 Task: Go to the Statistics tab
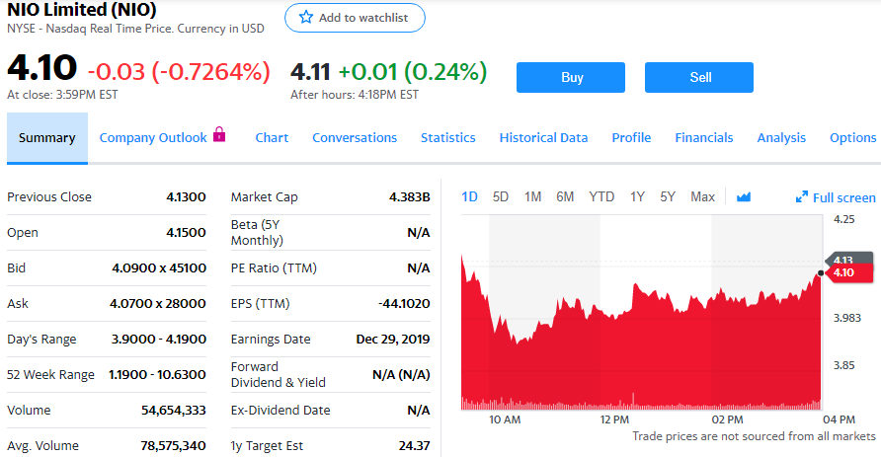coord(447,138)
